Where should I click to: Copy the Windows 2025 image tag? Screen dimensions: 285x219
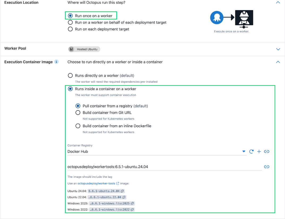132,203
